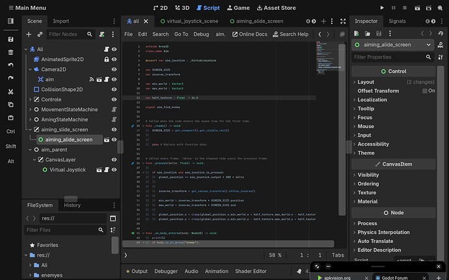
Task: Open Shader Editor bottom panel
Action: [251, 271]
